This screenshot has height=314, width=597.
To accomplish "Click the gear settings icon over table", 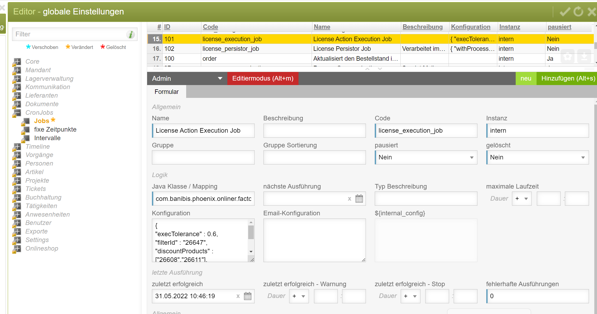I will click(x=567, y=56).
